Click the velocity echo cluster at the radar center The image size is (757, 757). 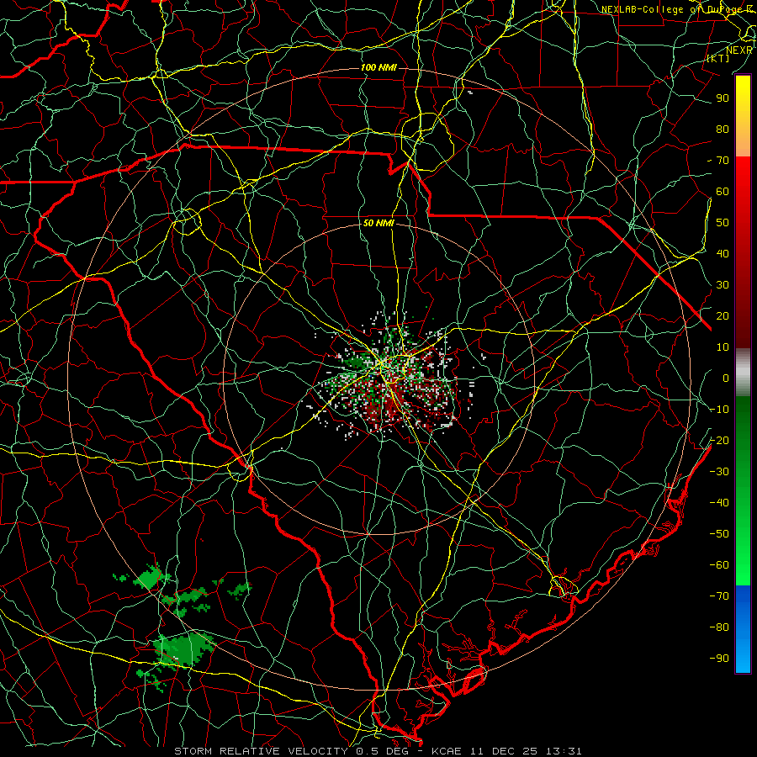coord(390,374)
